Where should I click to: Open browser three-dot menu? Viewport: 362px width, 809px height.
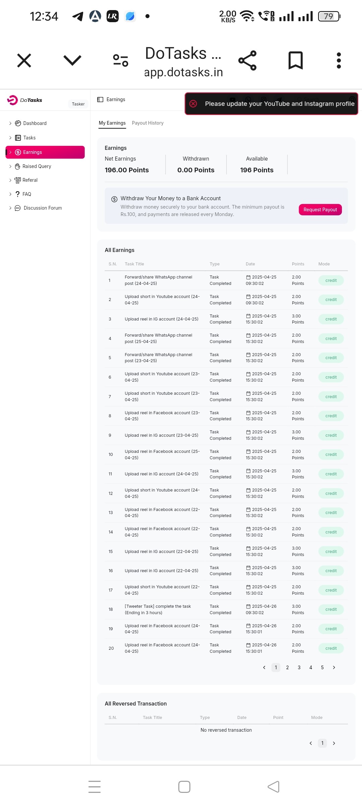[339, 60]
